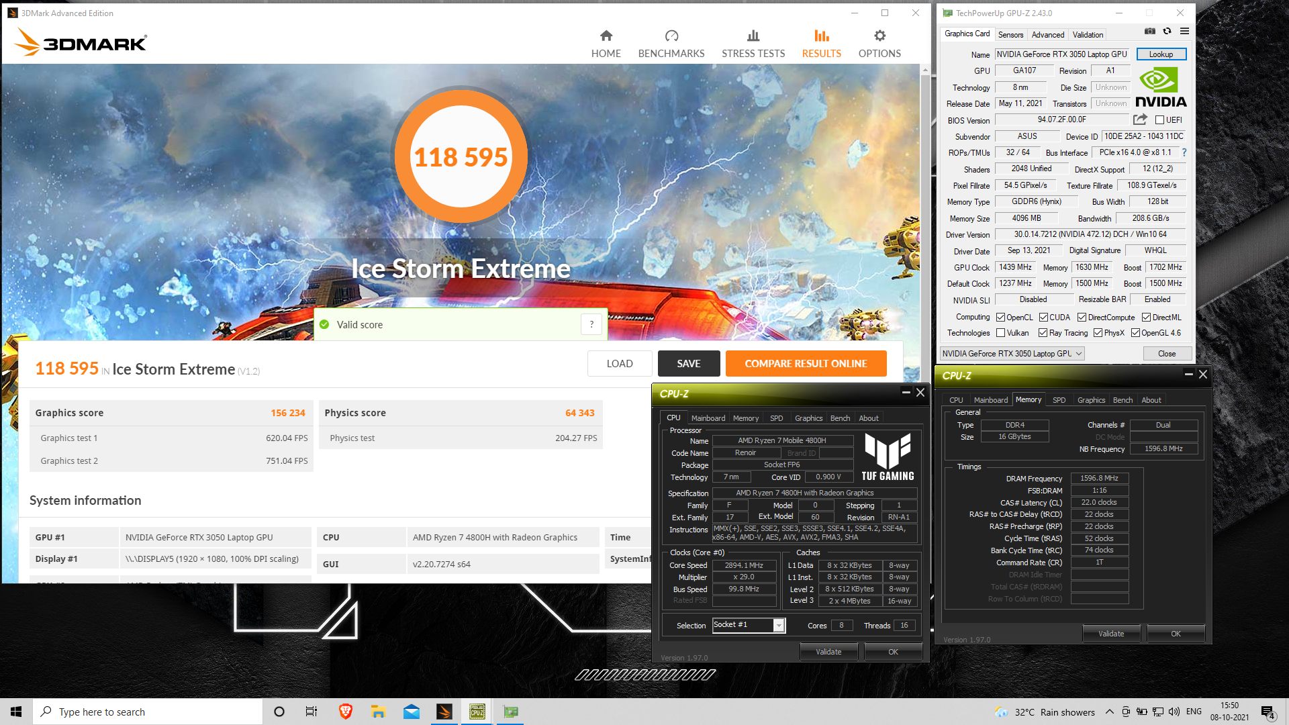The height and width of the screenshot is (725, 1289).
Task: Click Close button in GPU-Z
Action: (1166, 353)
